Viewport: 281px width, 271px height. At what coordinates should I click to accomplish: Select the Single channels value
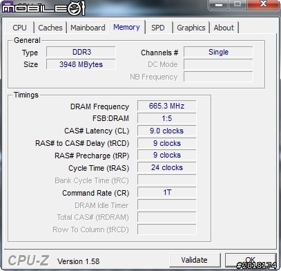(218, 52)
